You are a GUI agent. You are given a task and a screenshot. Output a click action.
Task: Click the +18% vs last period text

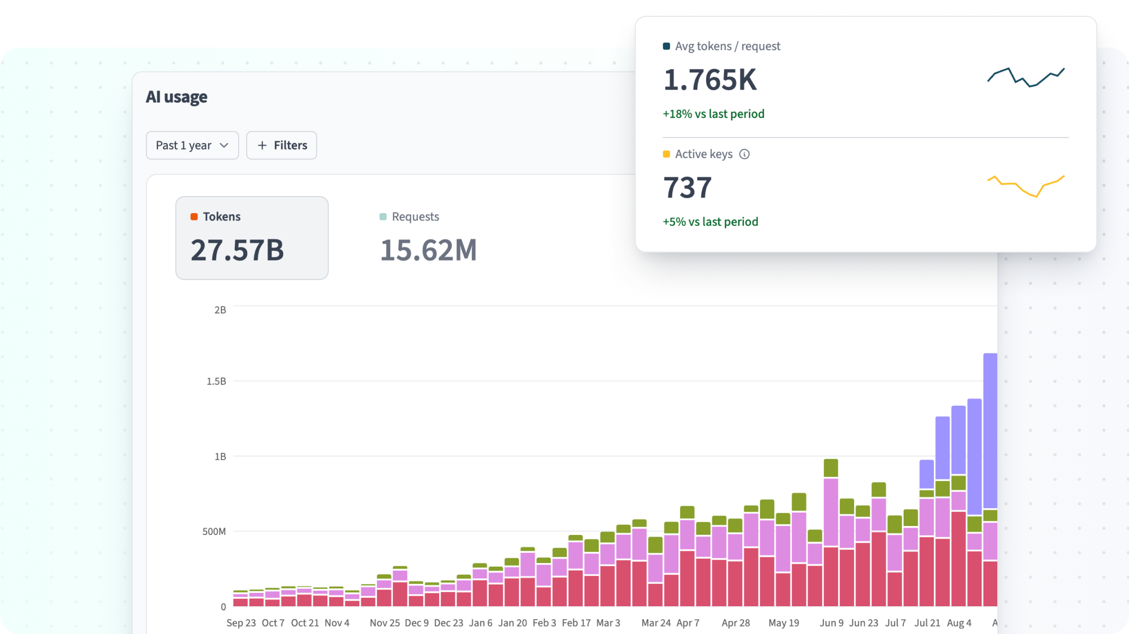[714, 114]
